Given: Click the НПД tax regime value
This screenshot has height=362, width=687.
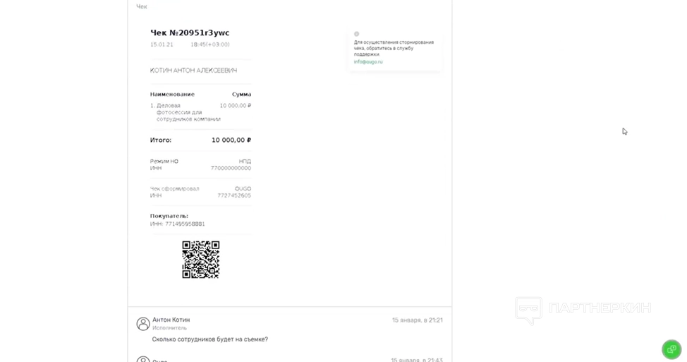Looking at the screenshot, I should pyautogui.click(x=245, y=162).
